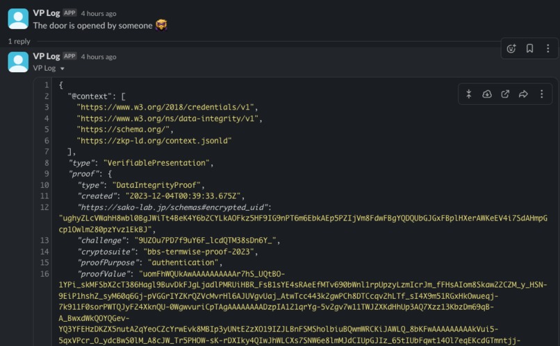Screen dimensions: 560x346
Task: Open more actions menu for the message
Action: [x=548, y=49]
